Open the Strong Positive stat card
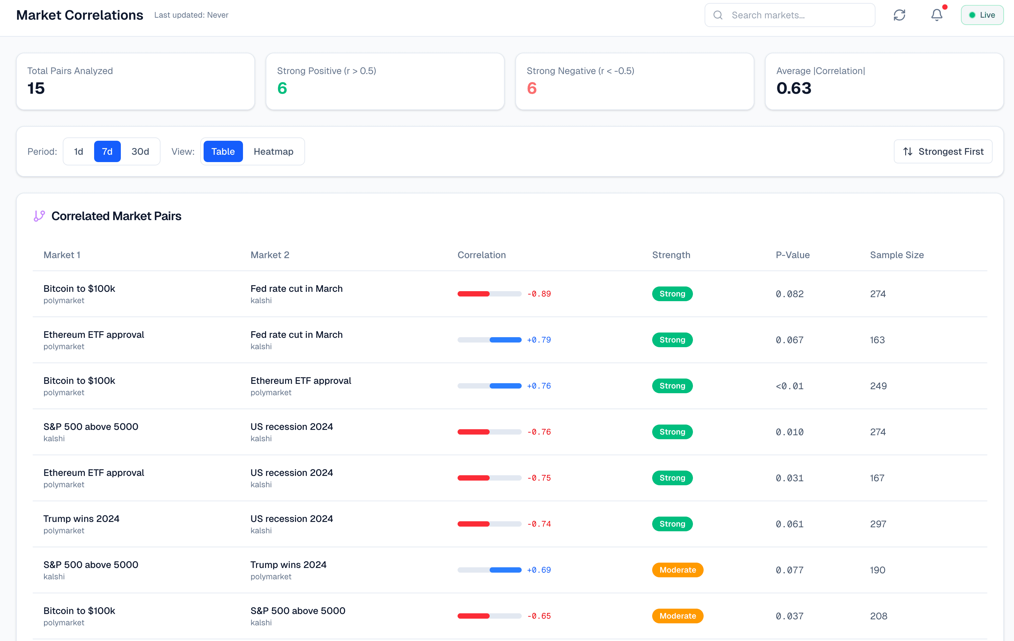Image resolution: width=1014 pixels, height=641 pixels. pos(385,81)
